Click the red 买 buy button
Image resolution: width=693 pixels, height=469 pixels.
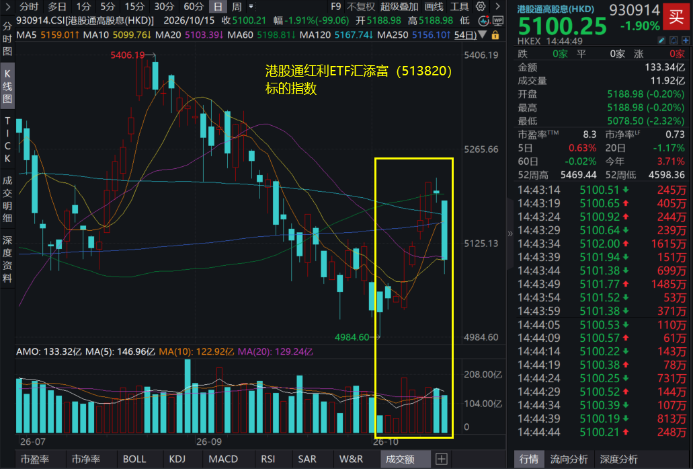pos(676,17)
